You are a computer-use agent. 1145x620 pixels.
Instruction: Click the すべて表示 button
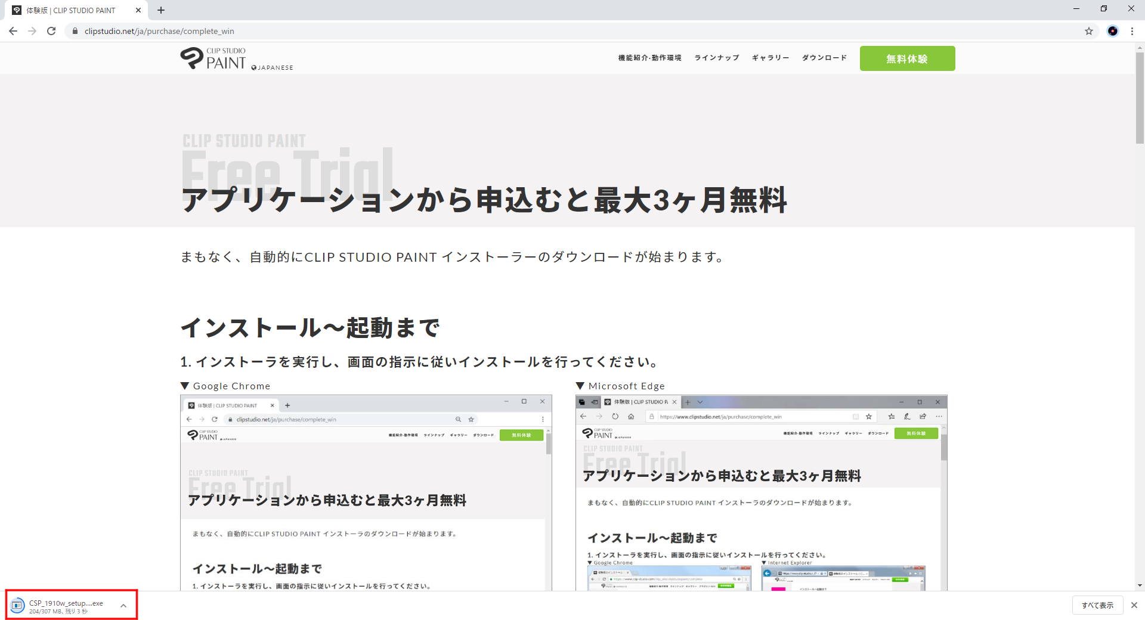pyautogui.click(x=1097, y=605)
